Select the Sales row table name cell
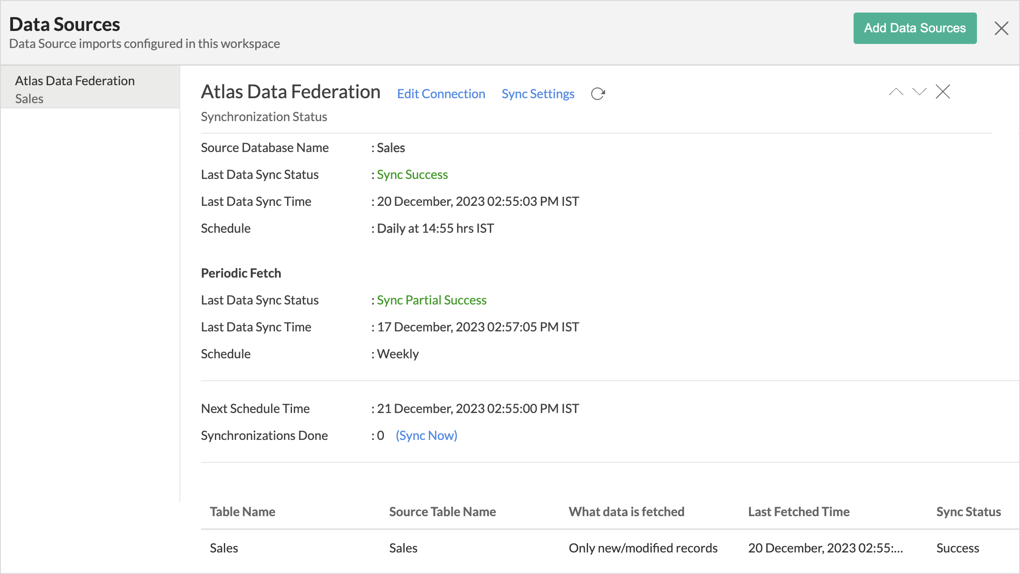Image resolution: width=1020 pixels, height=574 pixels. (x=224, y=548)
